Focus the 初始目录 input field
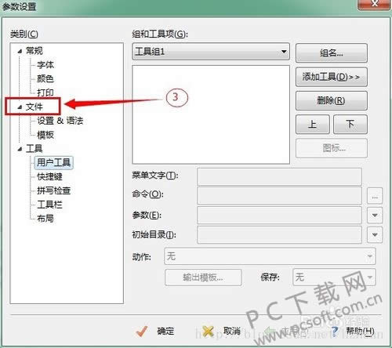 (279, 235)
